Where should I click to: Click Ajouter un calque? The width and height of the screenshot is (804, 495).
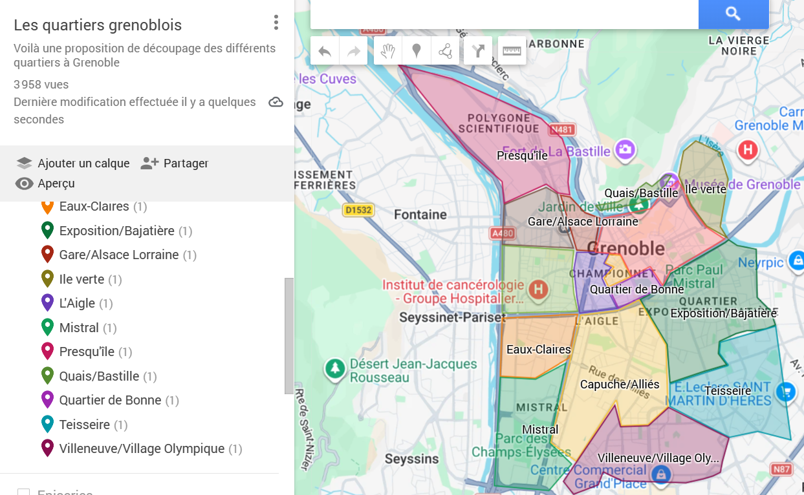tap(73, 163)
